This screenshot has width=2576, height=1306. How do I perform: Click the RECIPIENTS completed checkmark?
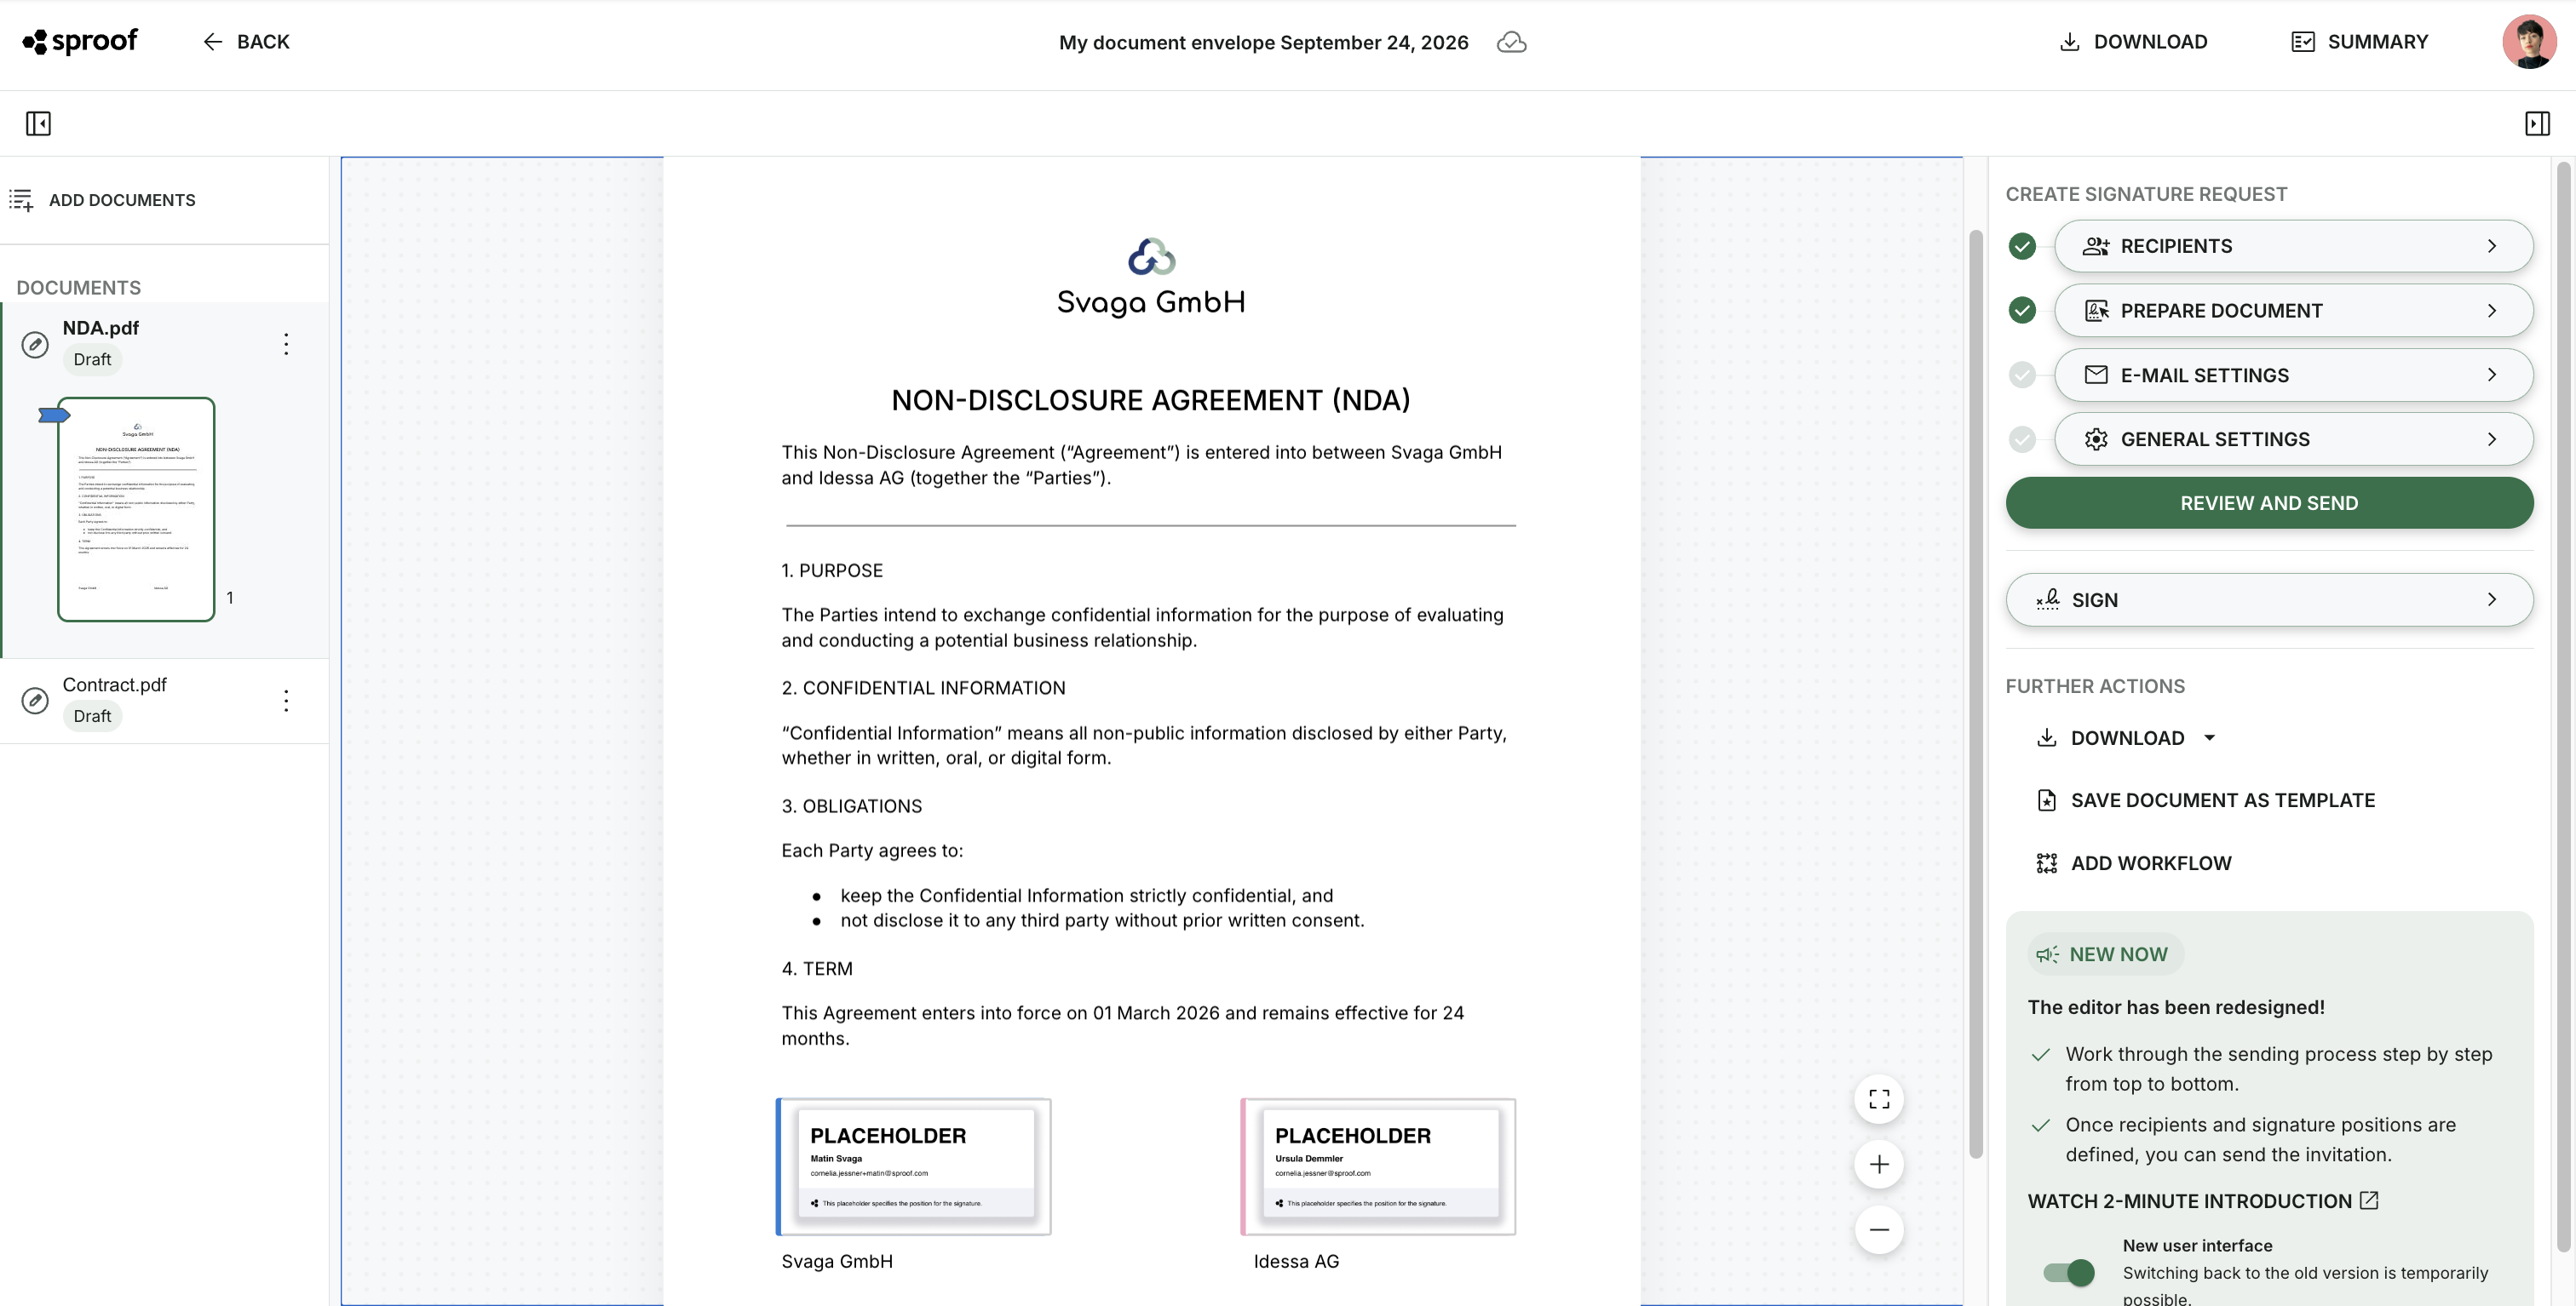2022,246
